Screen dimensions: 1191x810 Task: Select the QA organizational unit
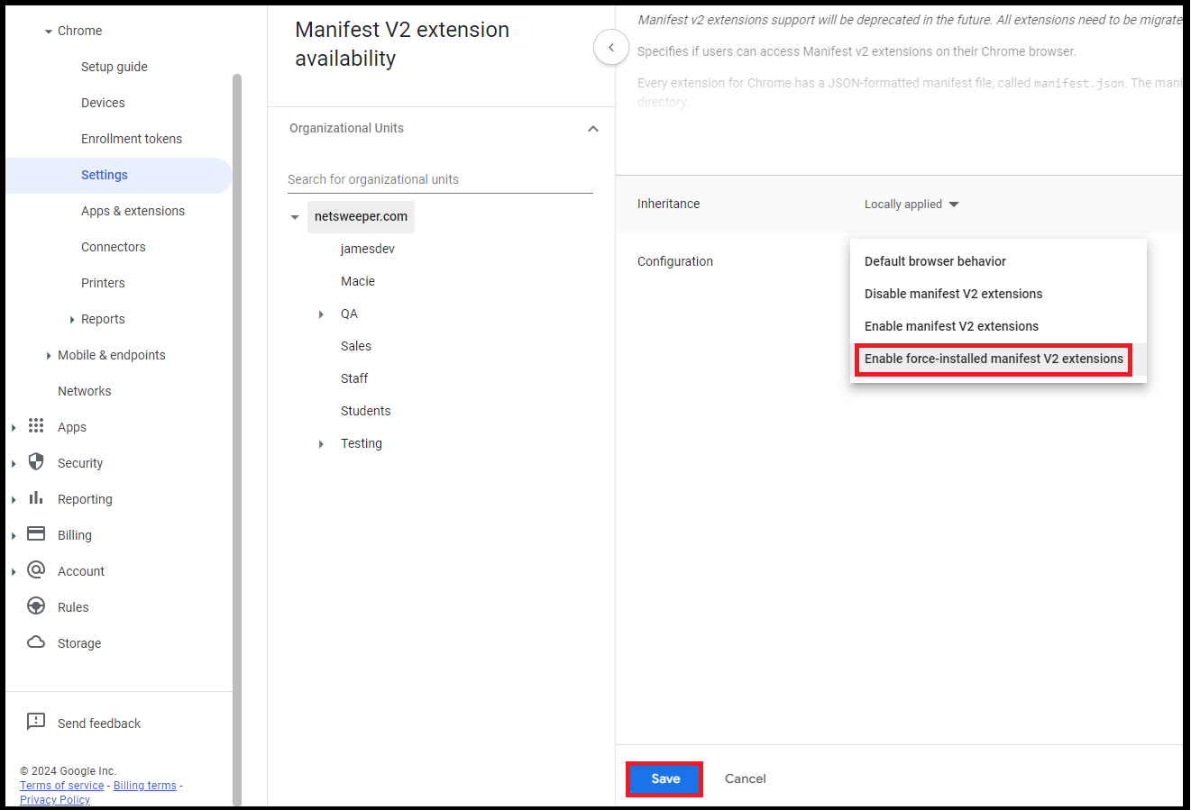(349, 314)
